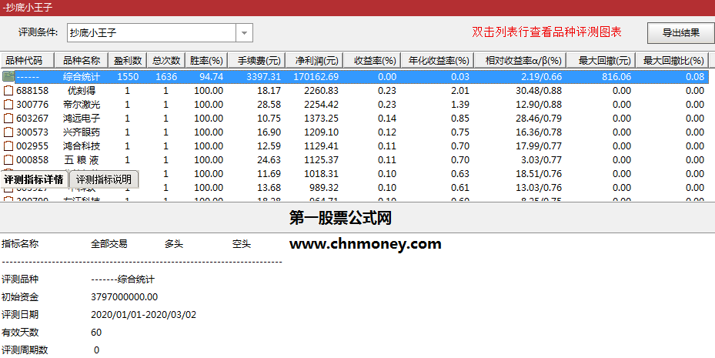This screenshot has width=715, height=358.
Task: Click the document icon for 603267
Action: tap(8, 119)
